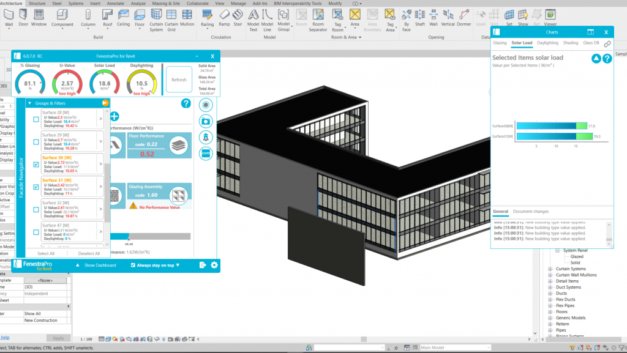Click Select All surfaces
This screenshot has height=353, width=627.
[46, 253]
